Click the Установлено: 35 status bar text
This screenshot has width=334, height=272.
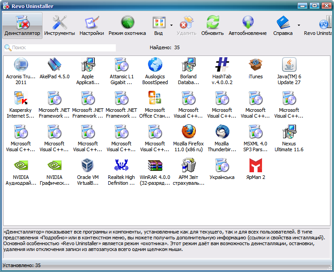tap(21, 265)
